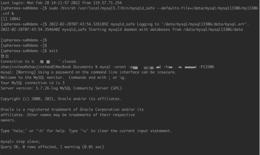Screen dimensions: 260x155
Task: Click the Oracle copyright line
Action: click(x=61, y=99)
